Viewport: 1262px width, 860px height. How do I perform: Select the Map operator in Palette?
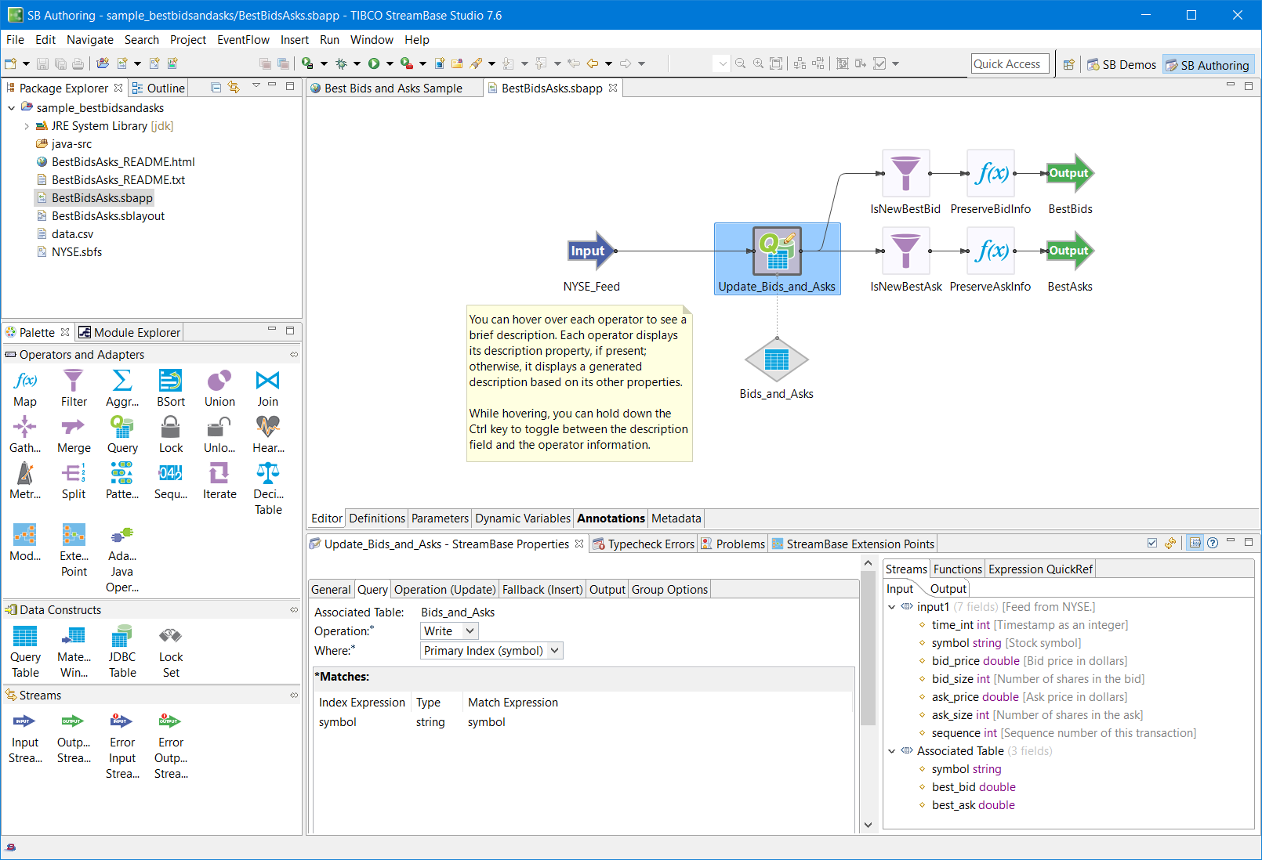tap(25, 388)
